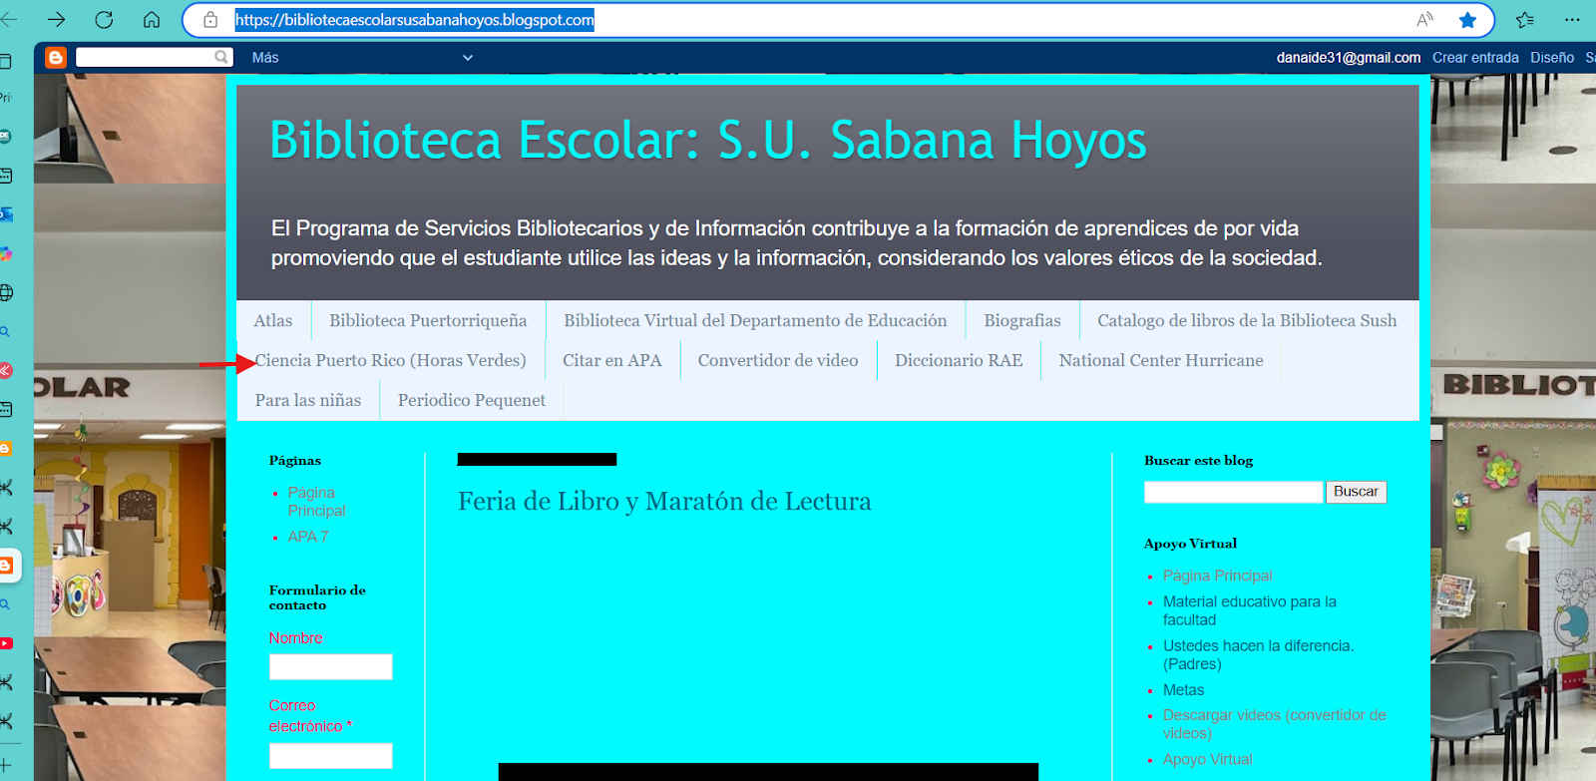Start Read Aloud from address bar
The width and height of the screenshot is (1596, 781).
point(1424,20)
